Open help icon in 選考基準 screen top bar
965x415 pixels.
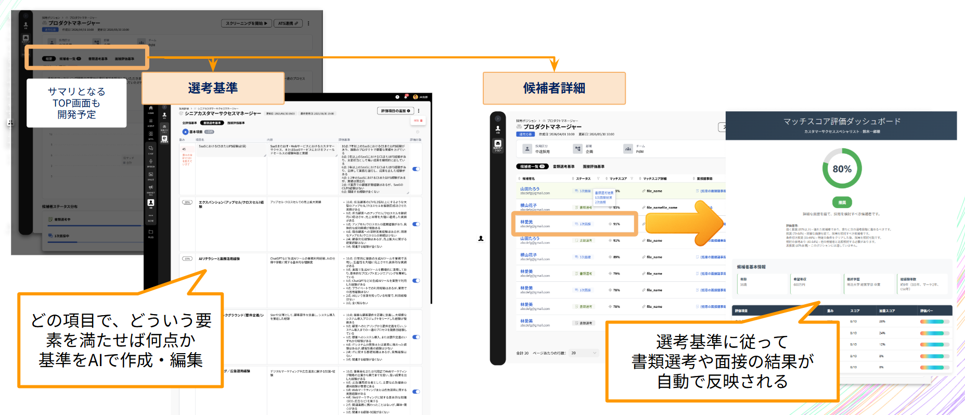click(x=397, y=97)
